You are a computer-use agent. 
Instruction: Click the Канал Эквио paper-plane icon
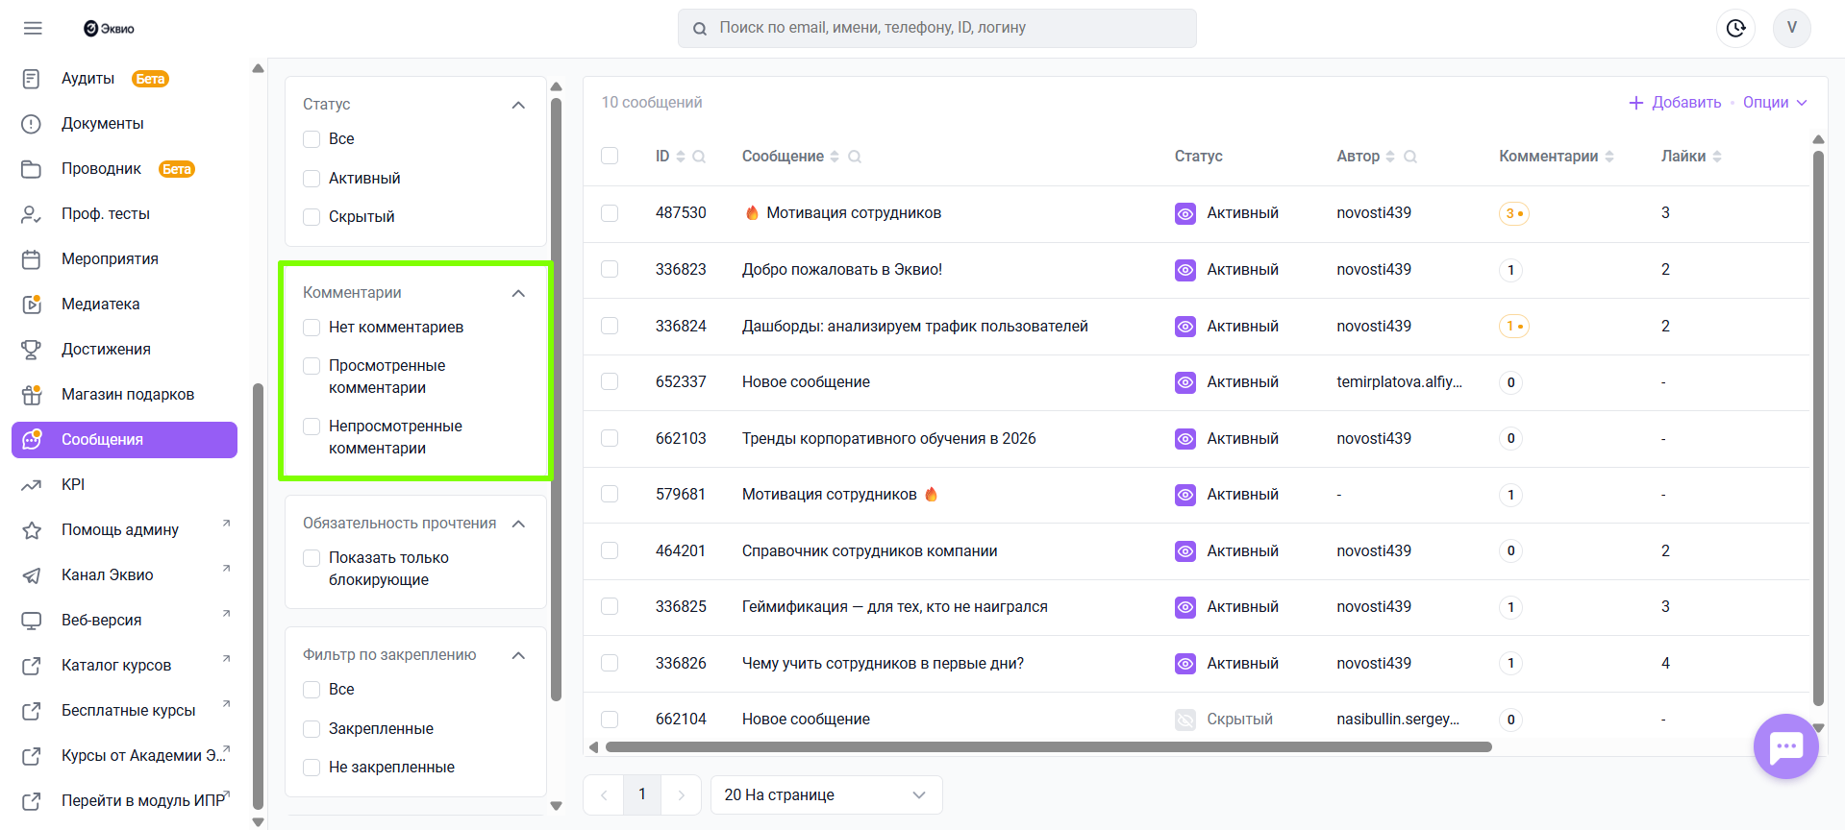(x=32, y=575)
